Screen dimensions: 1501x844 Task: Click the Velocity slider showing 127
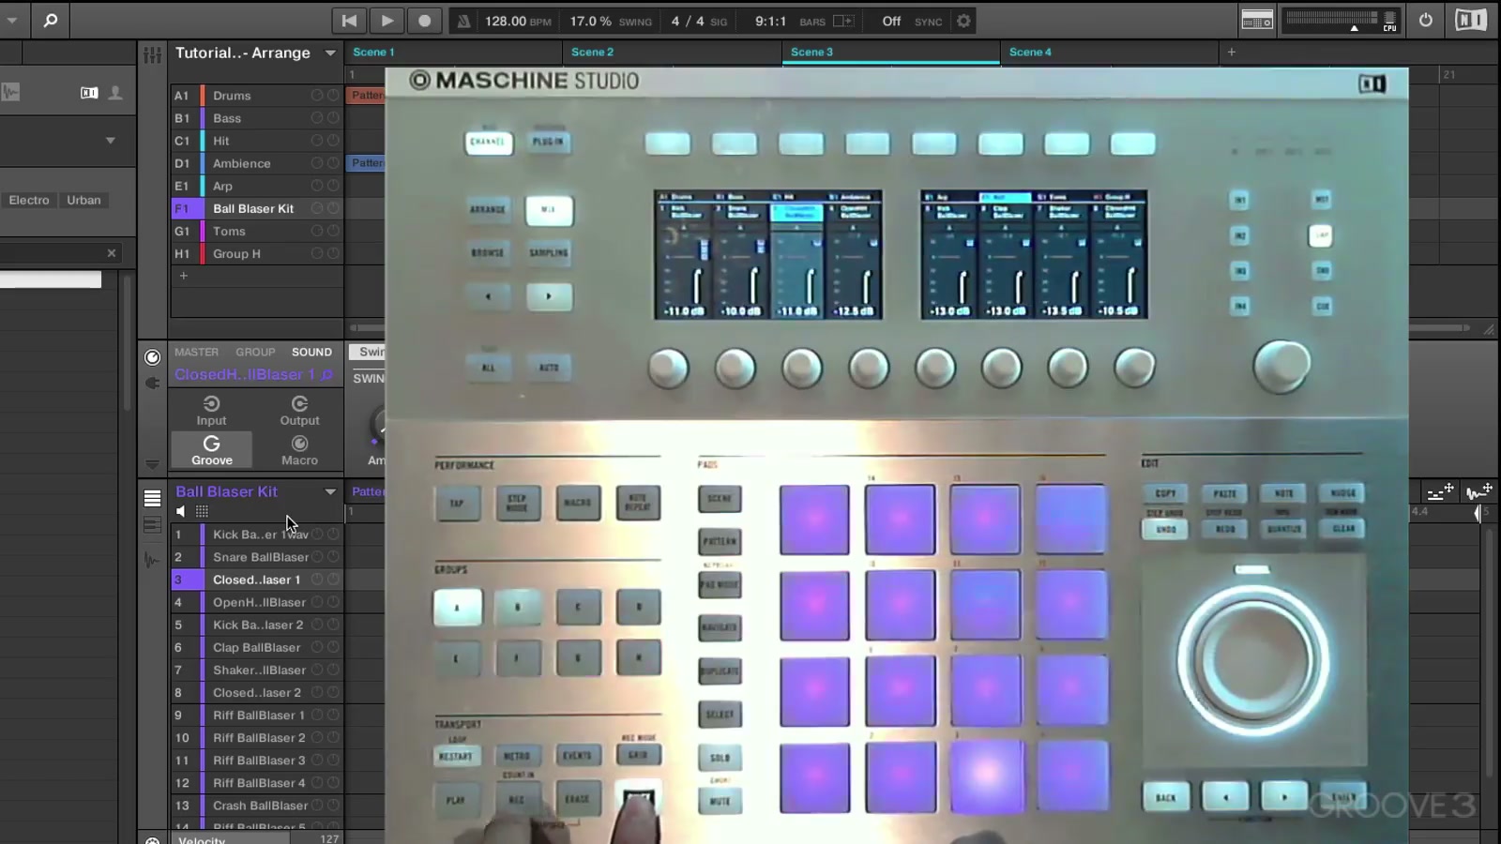(x=256, y=839)
